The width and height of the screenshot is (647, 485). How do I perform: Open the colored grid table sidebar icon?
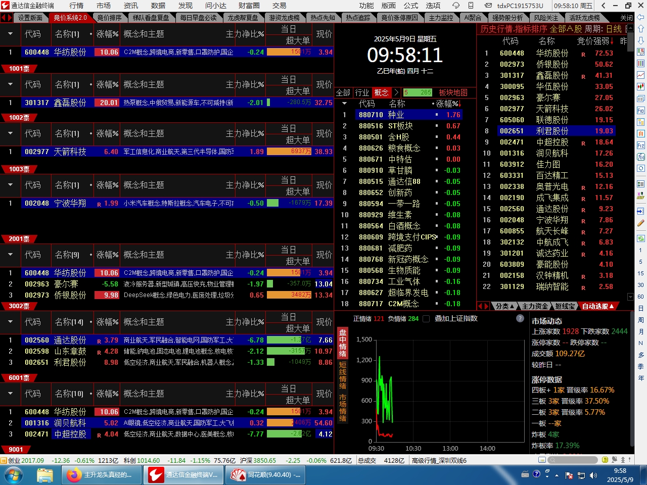click(641, 63)
